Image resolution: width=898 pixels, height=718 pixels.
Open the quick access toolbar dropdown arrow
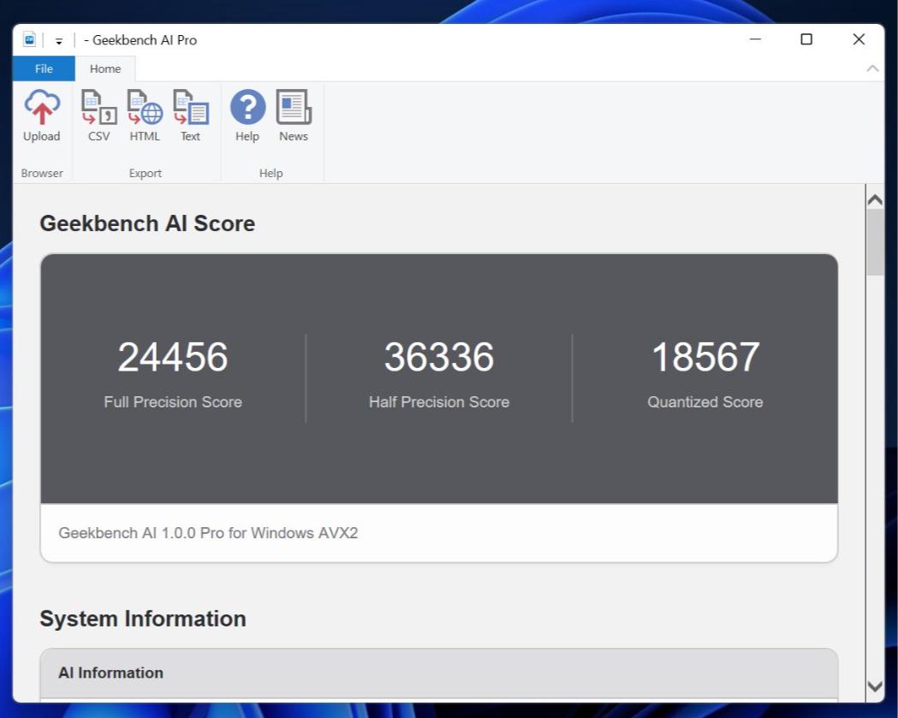point(58,39)
